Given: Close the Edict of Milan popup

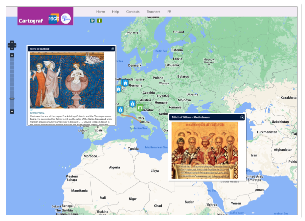Looking at the screenshot, I should click(242, 117).
